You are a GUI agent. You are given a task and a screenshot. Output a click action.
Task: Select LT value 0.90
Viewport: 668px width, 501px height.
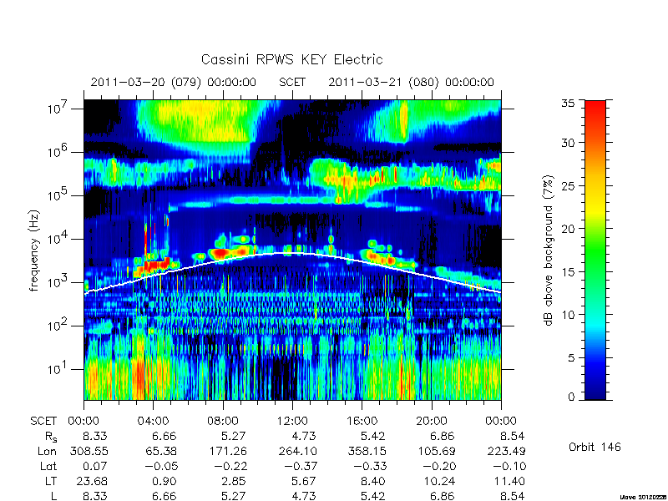(164, 481)
